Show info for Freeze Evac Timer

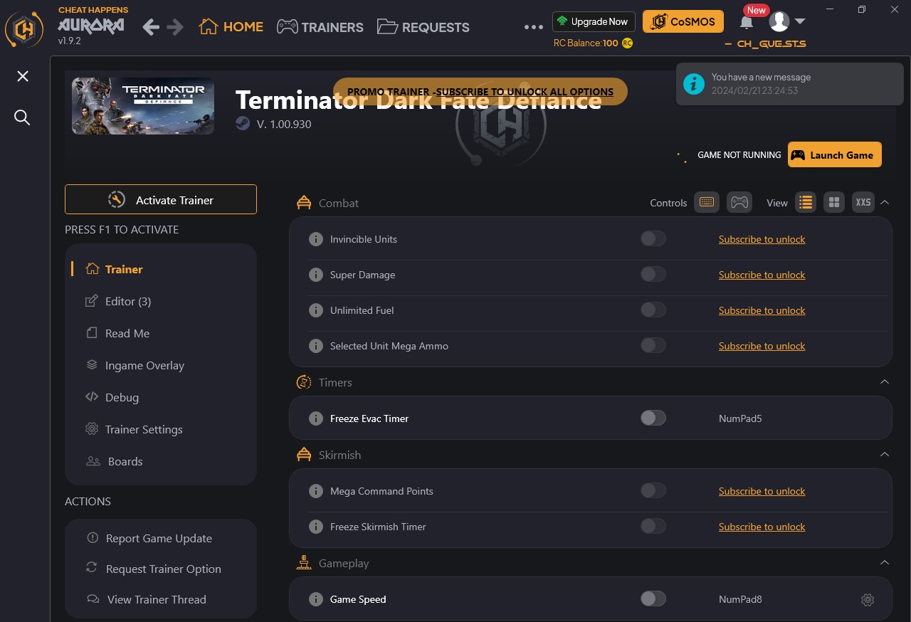pos(316,418)
